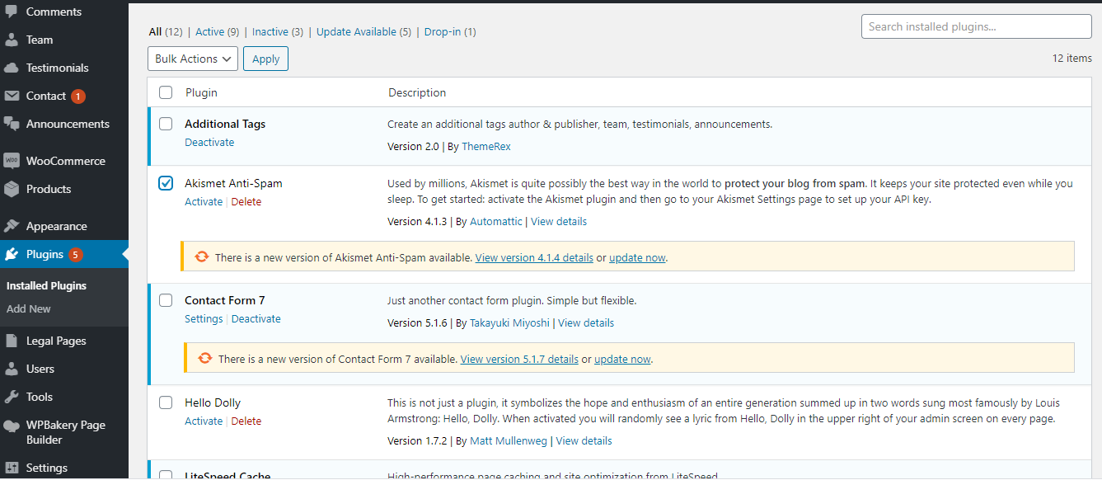Click the Announcements chat bubbles icon
Image resolution: width=1102 pixels, height=480 pixels.
coord(12,124)
